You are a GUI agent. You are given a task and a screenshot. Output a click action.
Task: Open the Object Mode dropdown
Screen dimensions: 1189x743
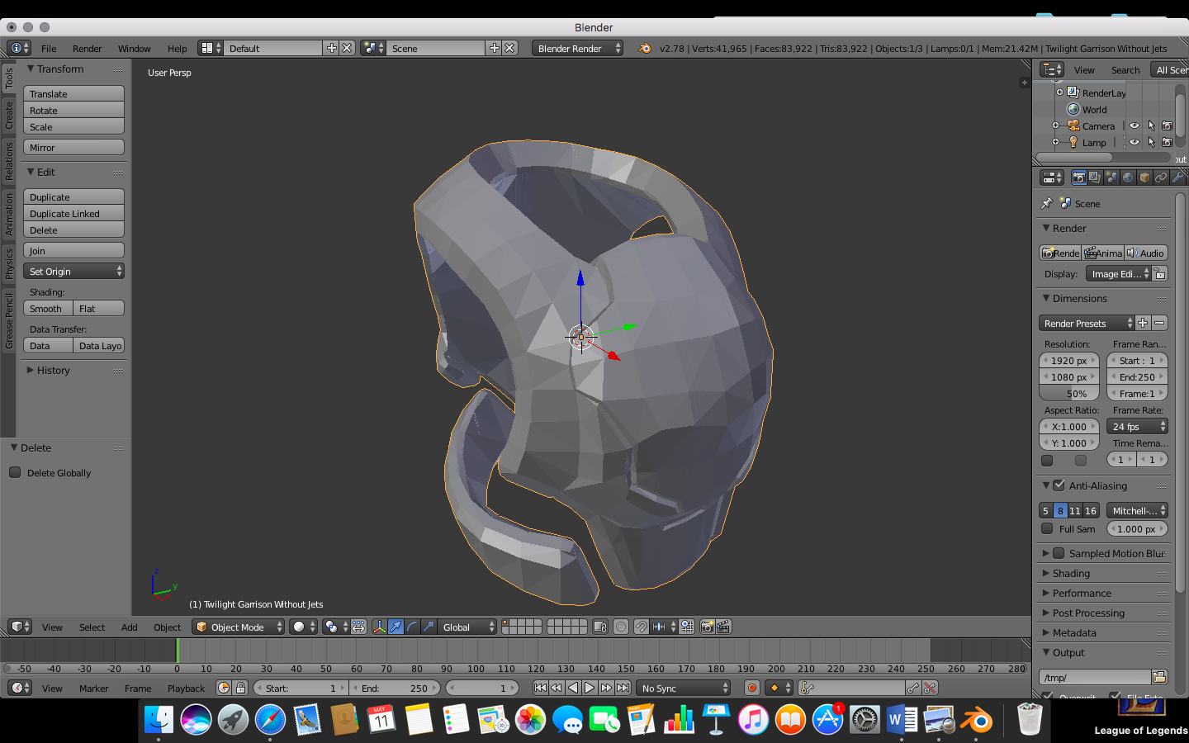point(239,627)
